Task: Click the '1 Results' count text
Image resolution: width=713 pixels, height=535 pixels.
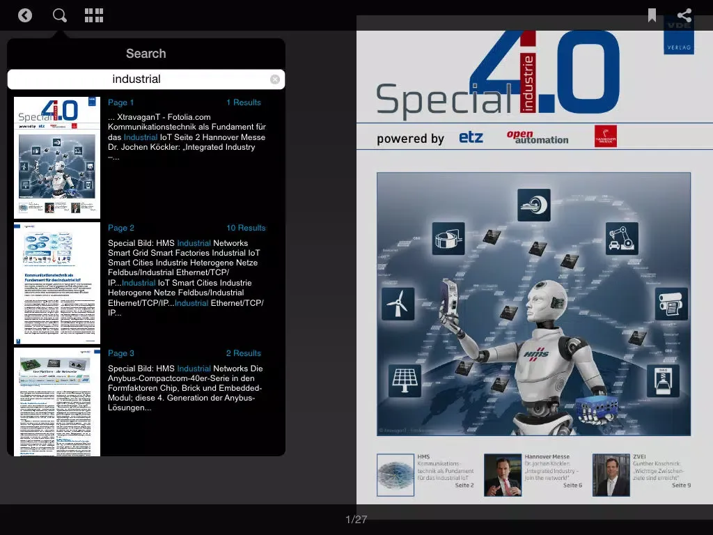Action: (244, 102)
